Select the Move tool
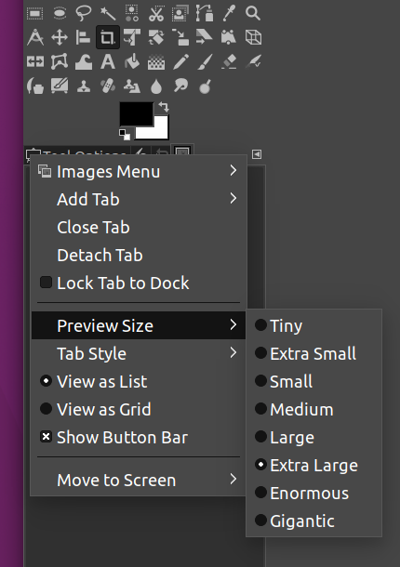This screenshot has width=400, height=567. [60, 37]
